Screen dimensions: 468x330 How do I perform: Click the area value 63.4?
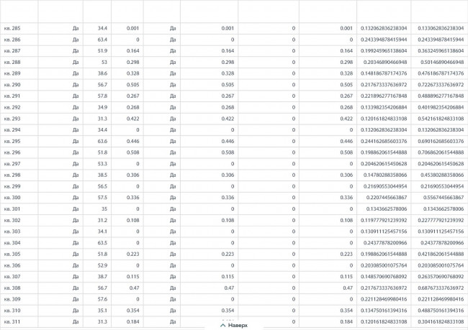click(x=102, y=40)
